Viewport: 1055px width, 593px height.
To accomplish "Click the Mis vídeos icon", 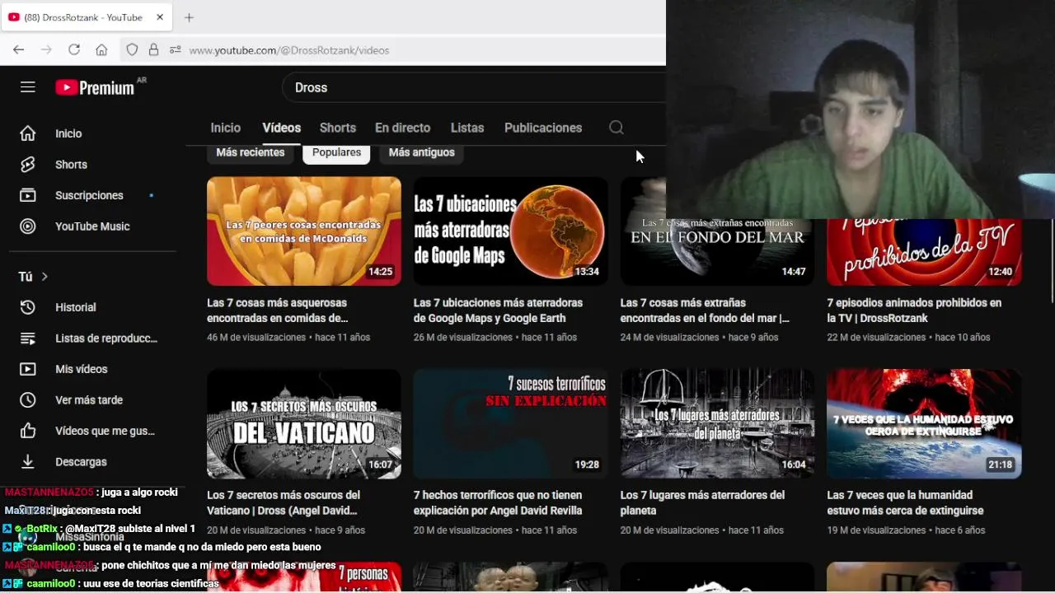I will 28,369.
